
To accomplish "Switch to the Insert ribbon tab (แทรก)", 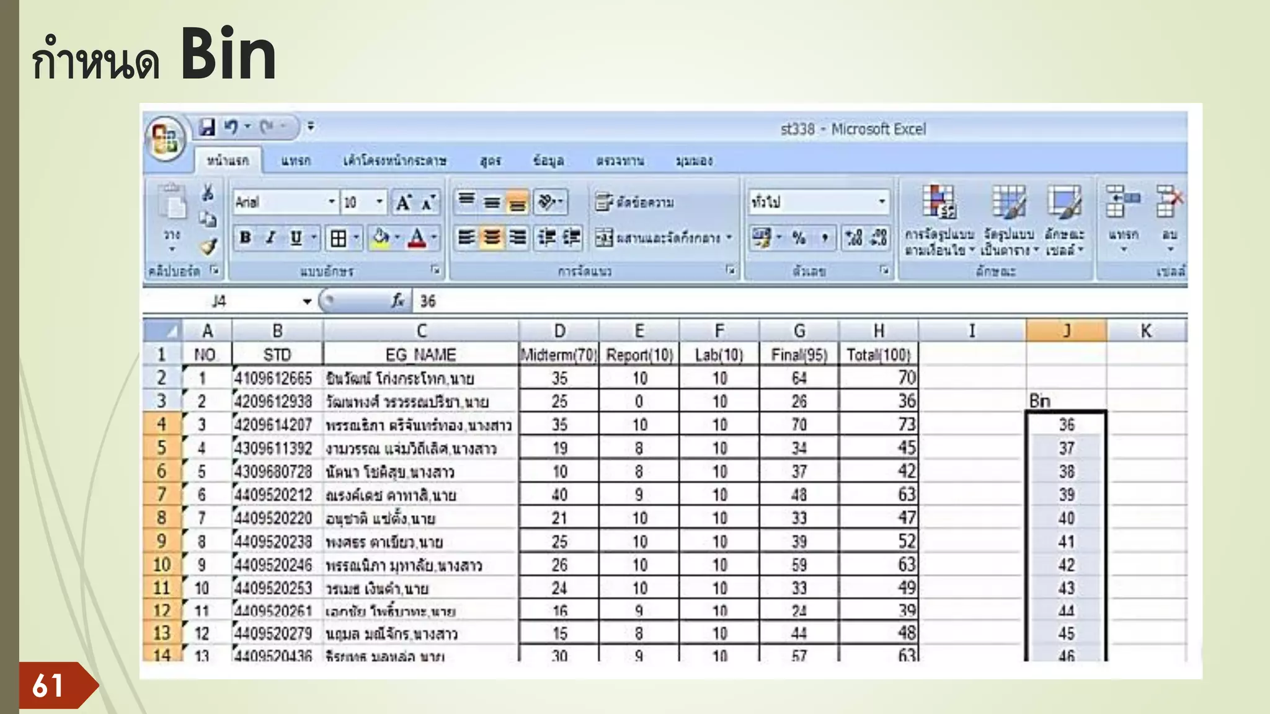I will pos(295,161).
